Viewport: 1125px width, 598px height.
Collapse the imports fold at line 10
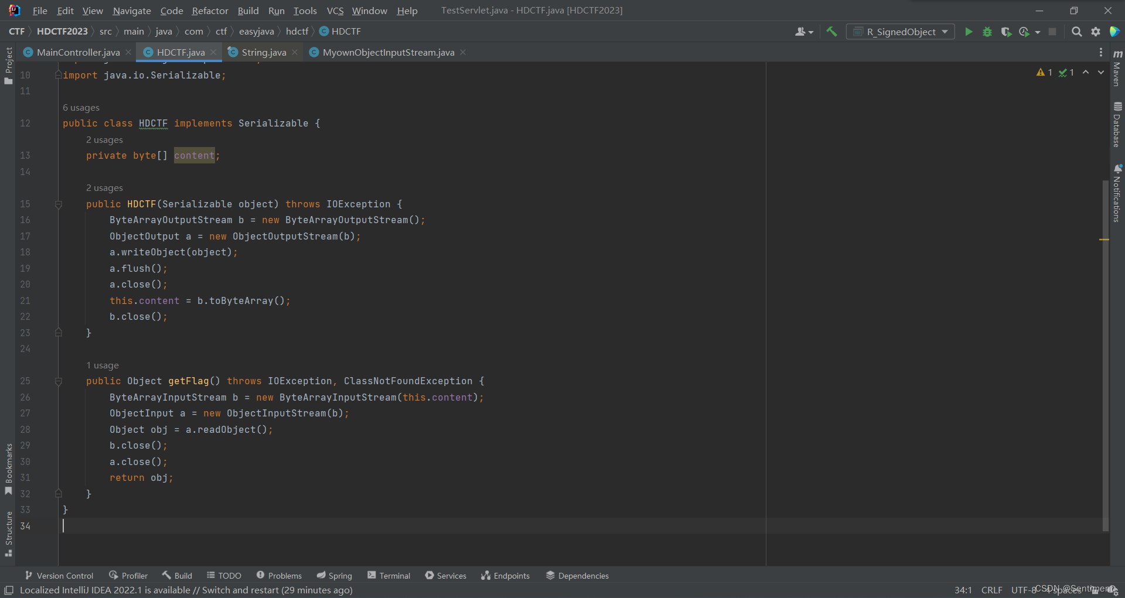pos(59,75)
